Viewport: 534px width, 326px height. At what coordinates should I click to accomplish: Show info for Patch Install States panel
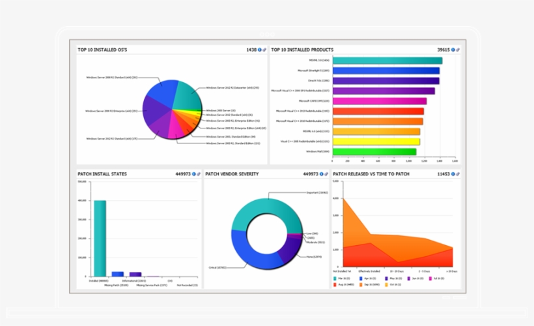[x=192, y=174]
